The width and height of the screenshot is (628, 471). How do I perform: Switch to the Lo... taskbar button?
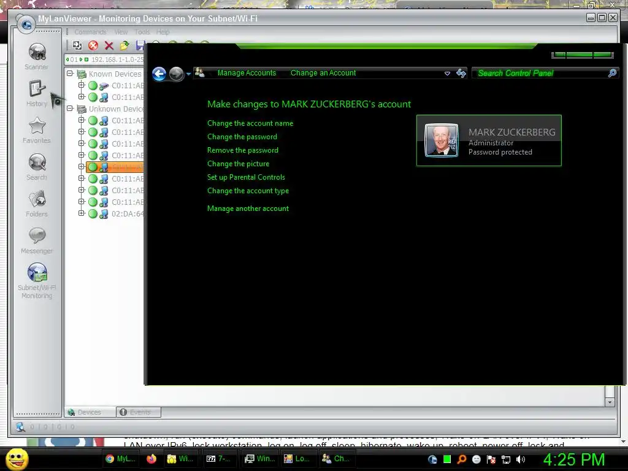click(x=296, y=459)
